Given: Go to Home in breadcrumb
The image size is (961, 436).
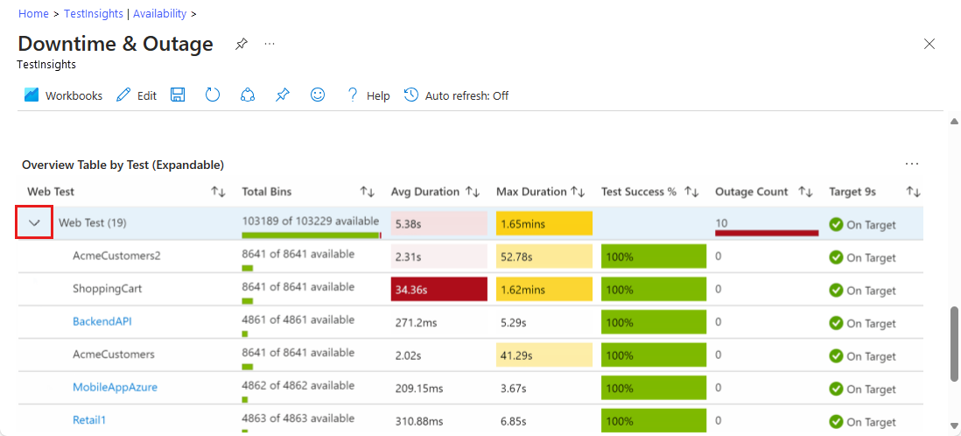Looking at the screenshot, I should (x=33, y=14).
